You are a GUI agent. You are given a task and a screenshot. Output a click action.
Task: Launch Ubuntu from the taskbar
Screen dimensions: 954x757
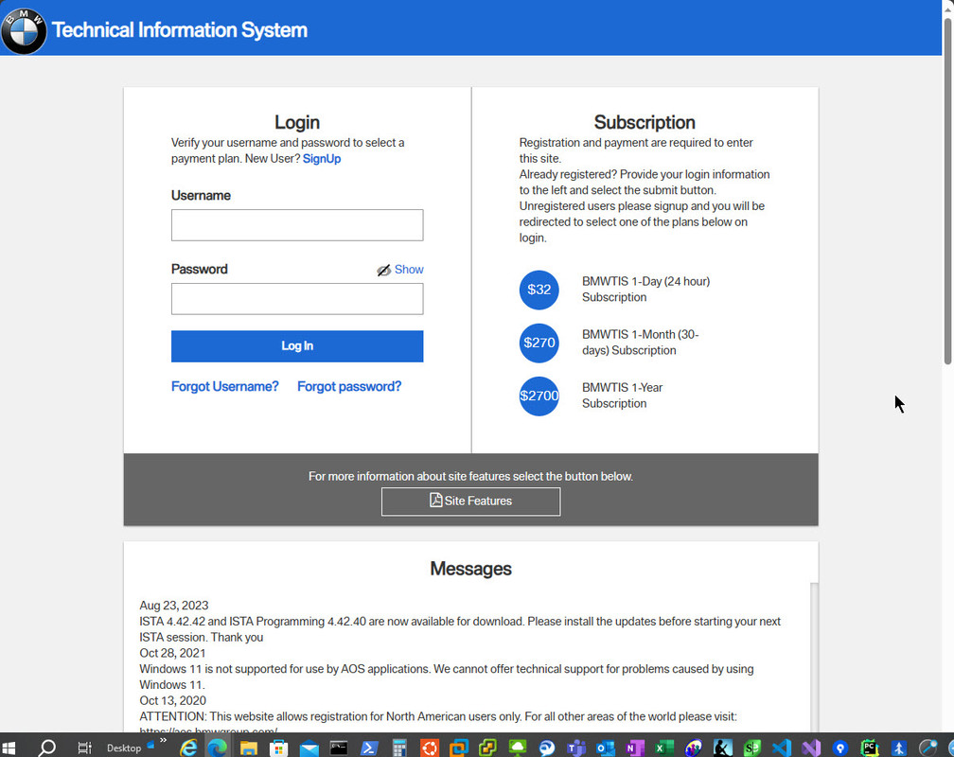coord(430,748)
